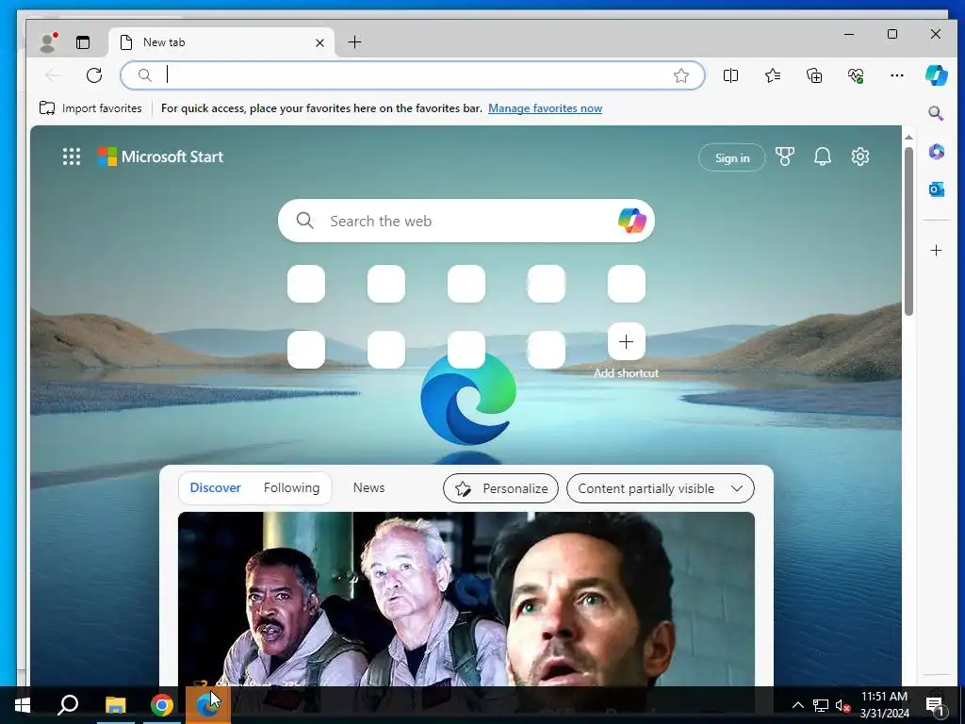Open split screen view icon
The height and width of the screenshot is (724, 965).
click(x=730, y=75)
